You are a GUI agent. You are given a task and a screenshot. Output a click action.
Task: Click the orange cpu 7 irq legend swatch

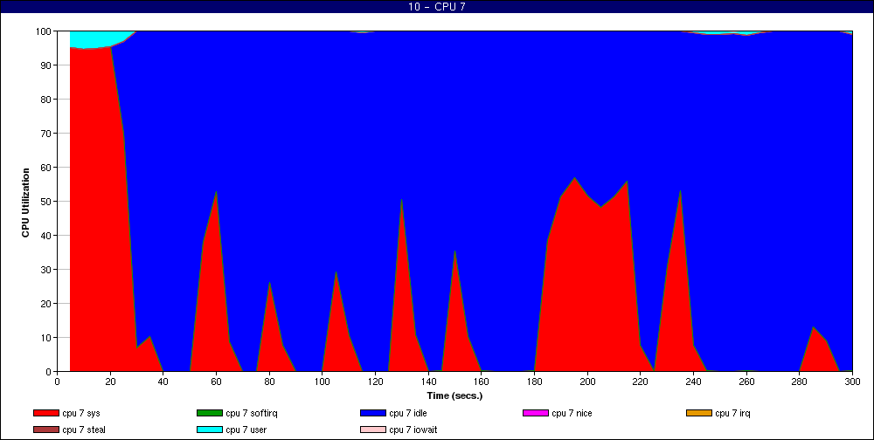pyautogui.click(x=699, y=413)
